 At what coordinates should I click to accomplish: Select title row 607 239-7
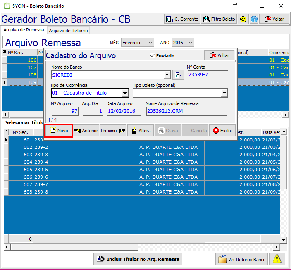coord(142,184)
